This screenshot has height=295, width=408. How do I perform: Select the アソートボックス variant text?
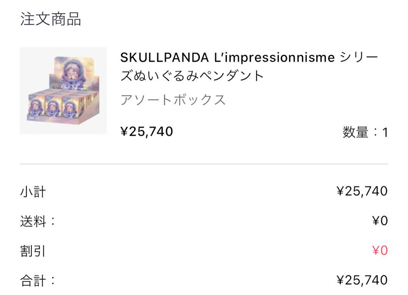coord(173,100)
